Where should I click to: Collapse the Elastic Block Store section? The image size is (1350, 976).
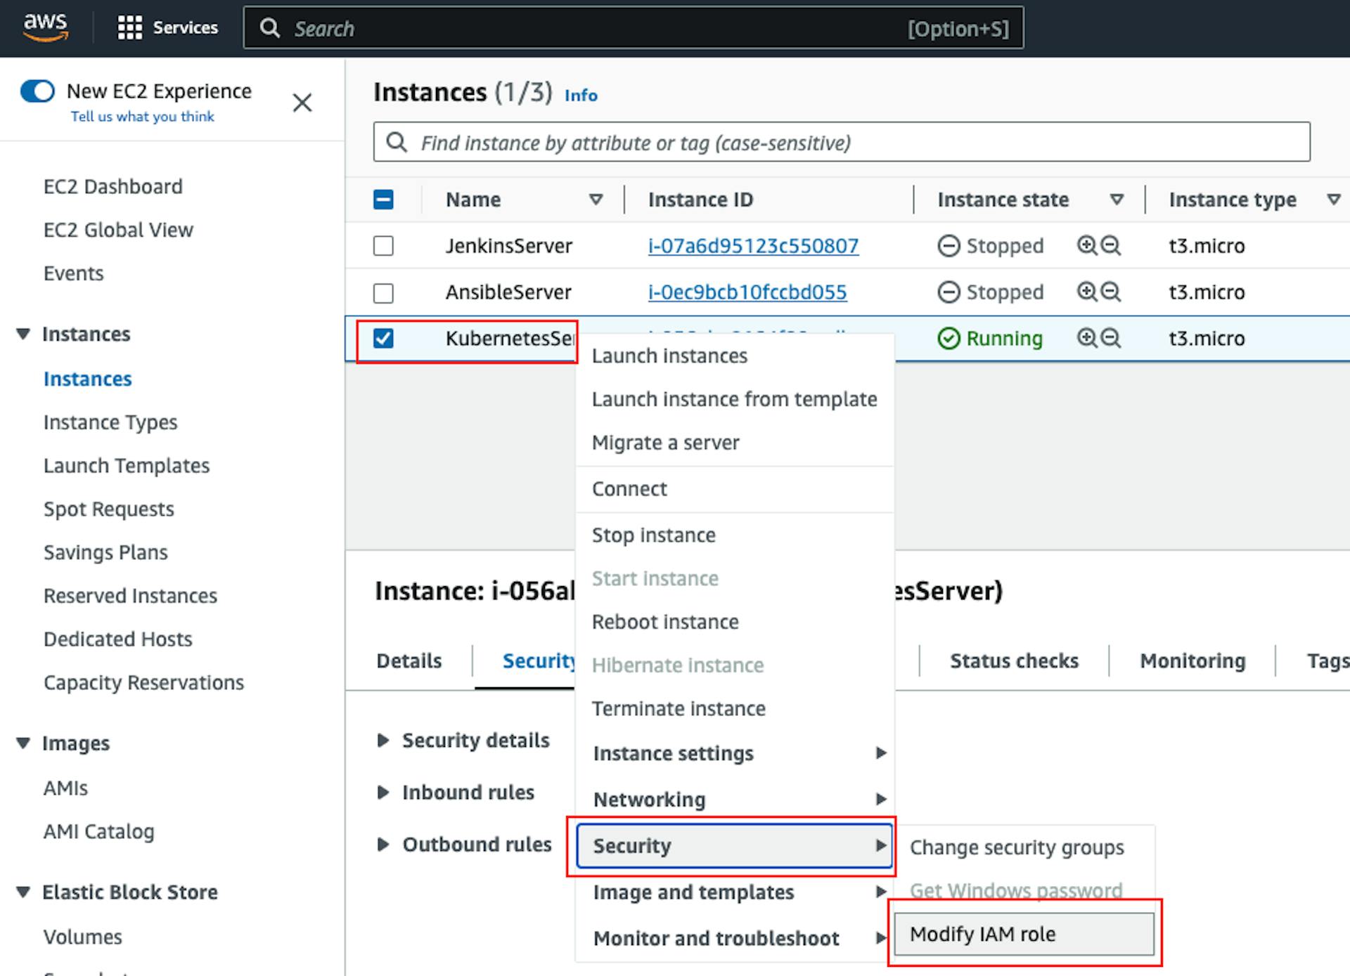[23, 892]
